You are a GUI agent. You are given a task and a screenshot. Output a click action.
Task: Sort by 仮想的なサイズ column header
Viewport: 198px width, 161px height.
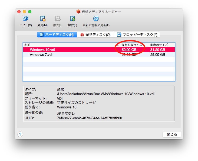pyautogui.click(x=135, y=45)
